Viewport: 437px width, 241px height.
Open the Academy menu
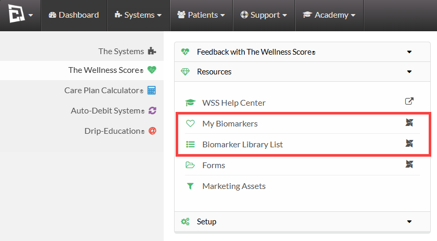pyautogui.click(x=329, y=15)
